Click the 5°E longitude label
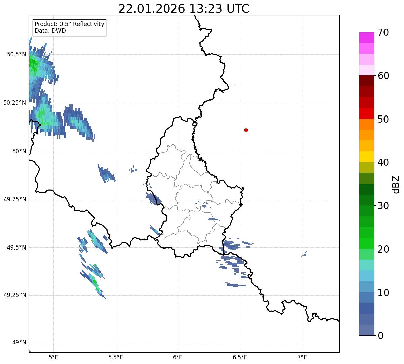 [x=53, y=357]
